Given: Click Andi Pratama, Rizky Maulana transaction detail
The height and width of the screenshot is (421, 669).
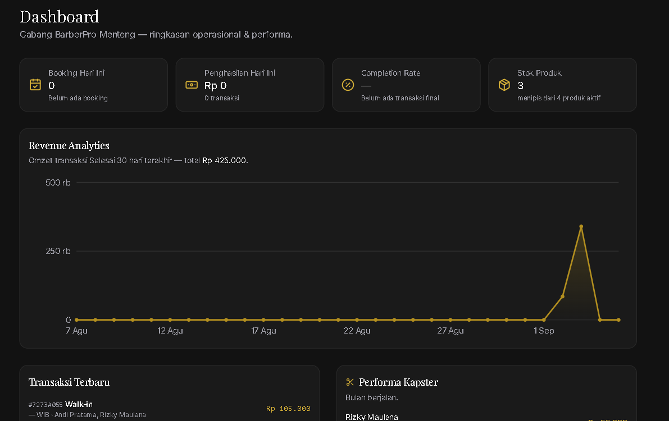Looking at the screenshot, I should click(100, 415).
